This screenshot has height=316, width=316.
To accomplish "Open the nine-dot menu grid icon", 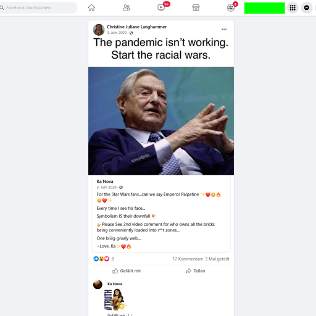I will [x=293, y=8].
